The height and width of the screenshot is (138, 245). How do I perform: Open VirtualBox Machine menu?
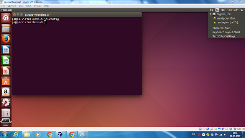coord(12,6)
